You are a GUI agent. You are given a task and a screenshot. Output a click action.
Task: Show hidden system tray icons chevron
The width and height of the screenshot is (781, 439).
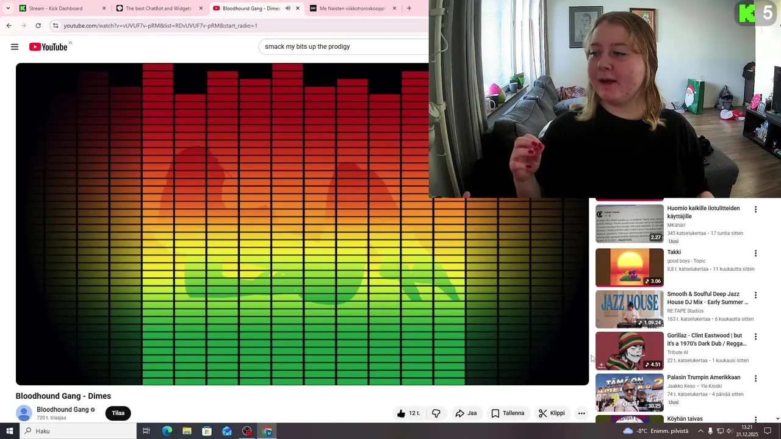pyautogui.click(x=700, y=431)
